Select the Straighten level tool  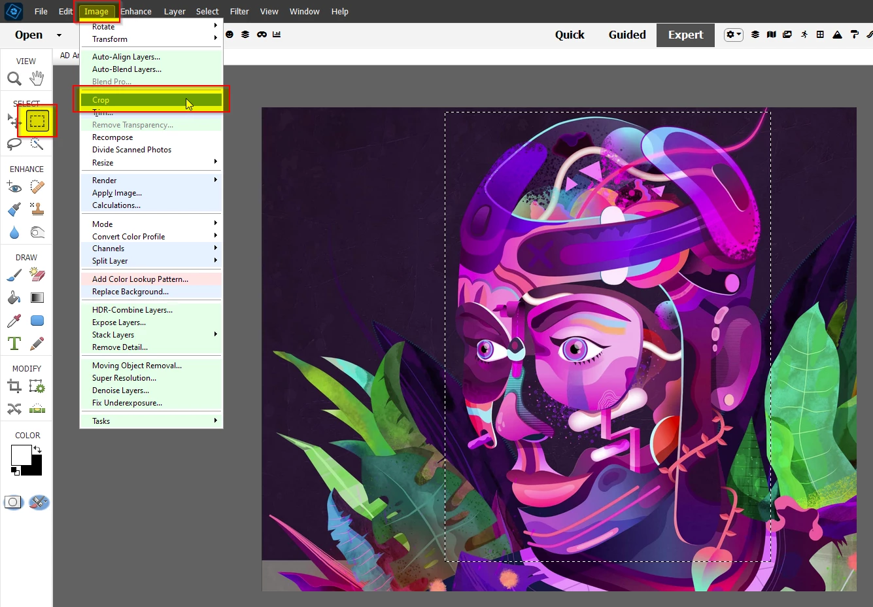(37, 409)
